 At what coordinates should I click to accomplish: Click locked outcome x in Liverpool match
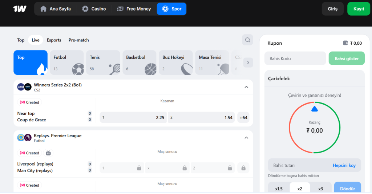167,168
